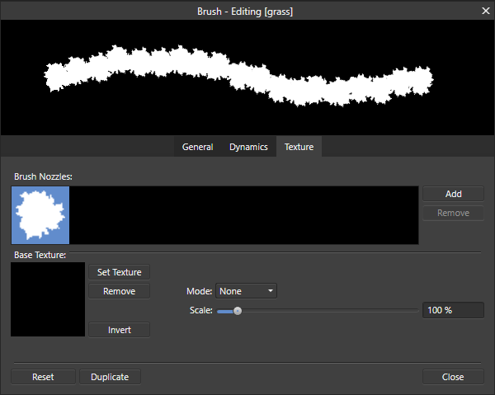
Task: Select the grass brush nozzle thumbnail
Action: click(x=40, y=215)
